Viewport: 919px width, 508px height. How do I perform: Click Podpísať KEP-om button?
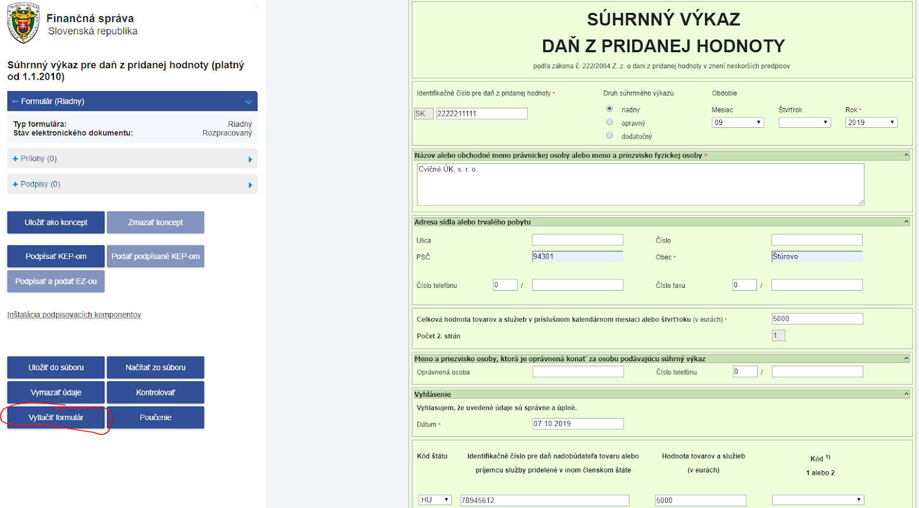[56, 256]
